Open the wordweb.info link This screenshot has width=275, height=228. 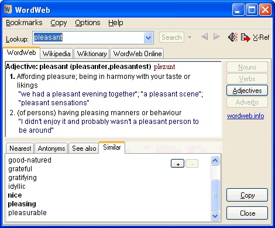click(x=246, y=116)
